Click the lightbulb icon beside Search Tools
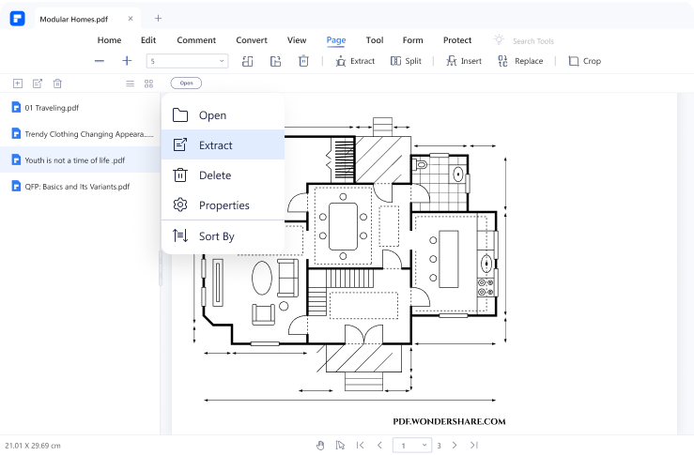The image size is (694, 455). point(499,39)
